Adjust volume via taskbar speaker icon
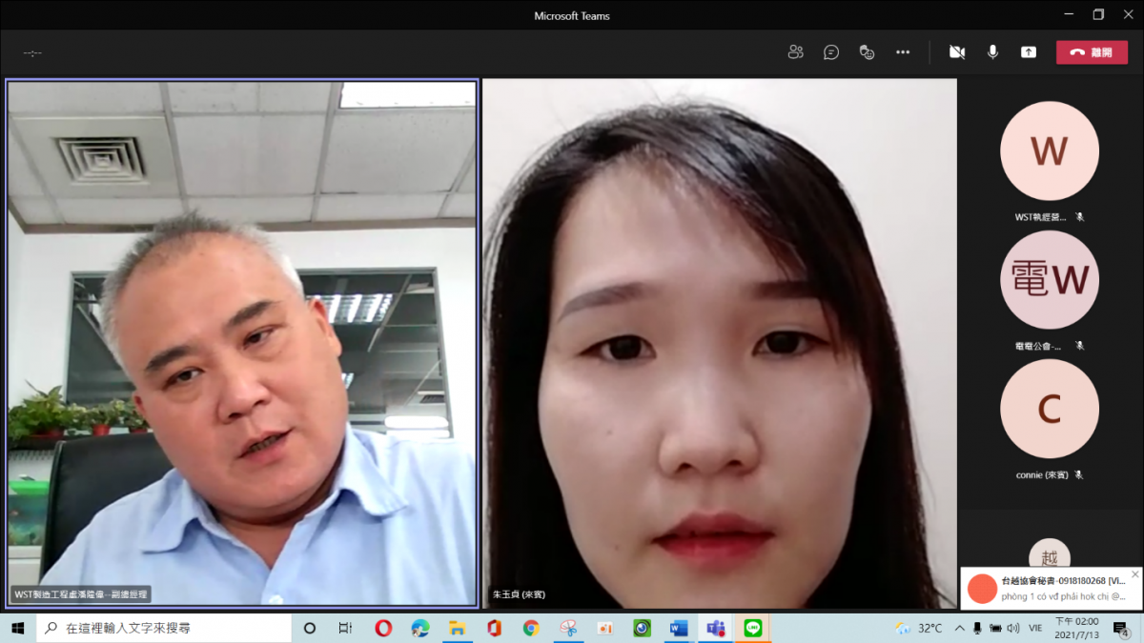 1012,629
